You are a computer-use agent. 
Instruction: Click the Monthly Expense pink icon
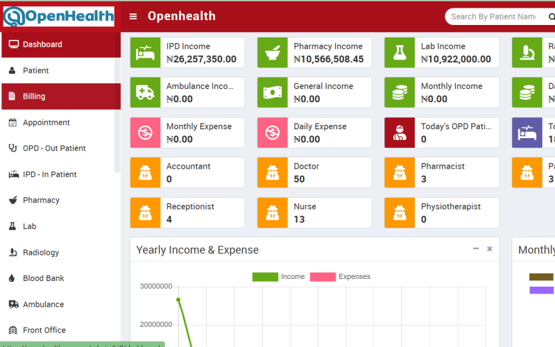click(x=145, y=133)
